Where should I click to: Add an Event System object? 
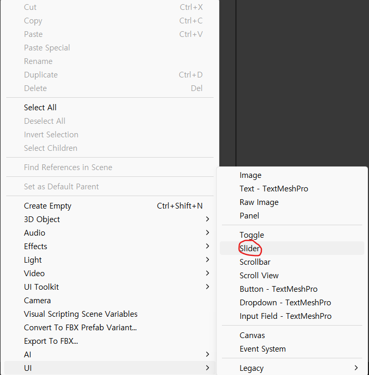pos(292,349)
